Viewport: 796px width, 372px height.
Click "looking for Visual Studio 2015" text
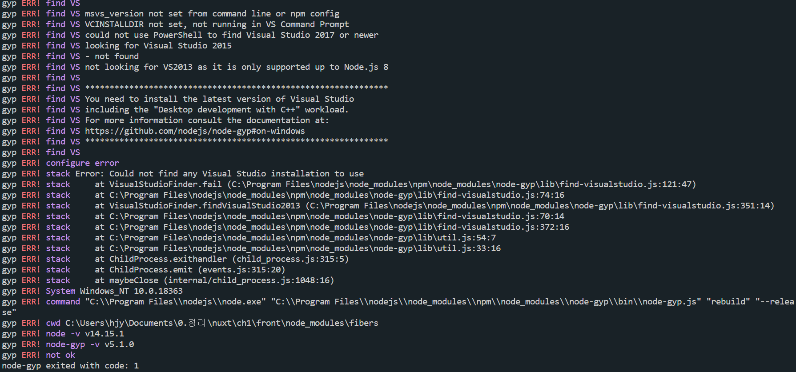[158, 46]
